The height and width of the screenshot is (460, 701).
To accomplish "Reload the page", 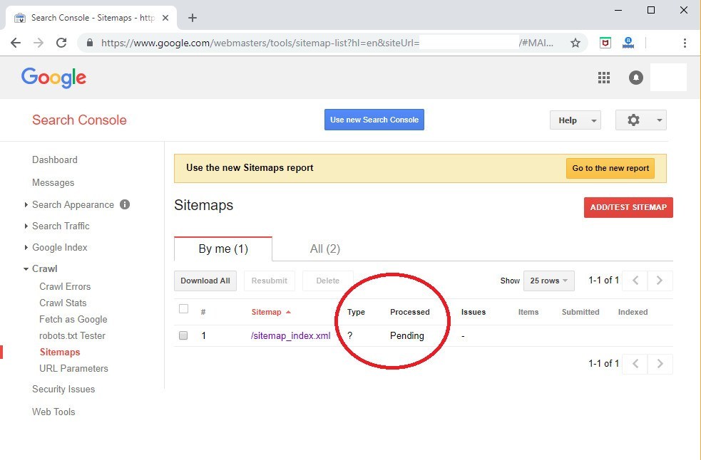I will [61, 43].
